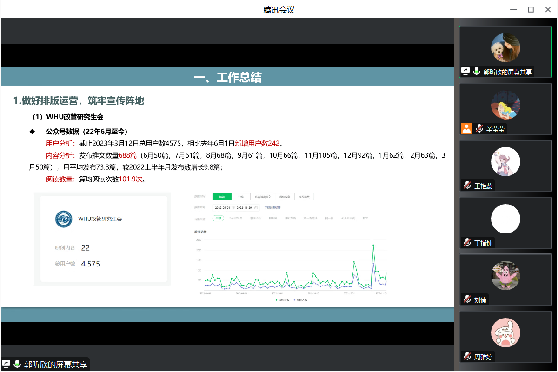Click the name label 刘倩
The height and width of the screenshot is (372, 558).
tap(480, 300)
